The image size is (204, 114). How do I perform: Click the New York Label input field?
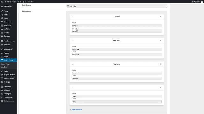point(117,55)
